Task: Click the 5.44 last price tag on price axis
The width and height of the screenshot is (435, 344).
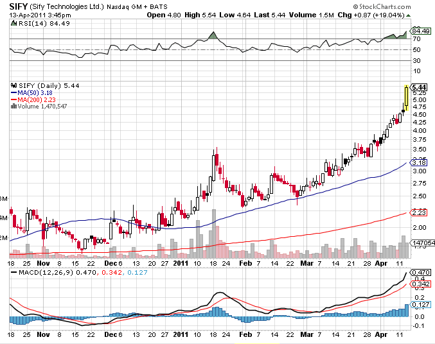Action: point(419,87)
